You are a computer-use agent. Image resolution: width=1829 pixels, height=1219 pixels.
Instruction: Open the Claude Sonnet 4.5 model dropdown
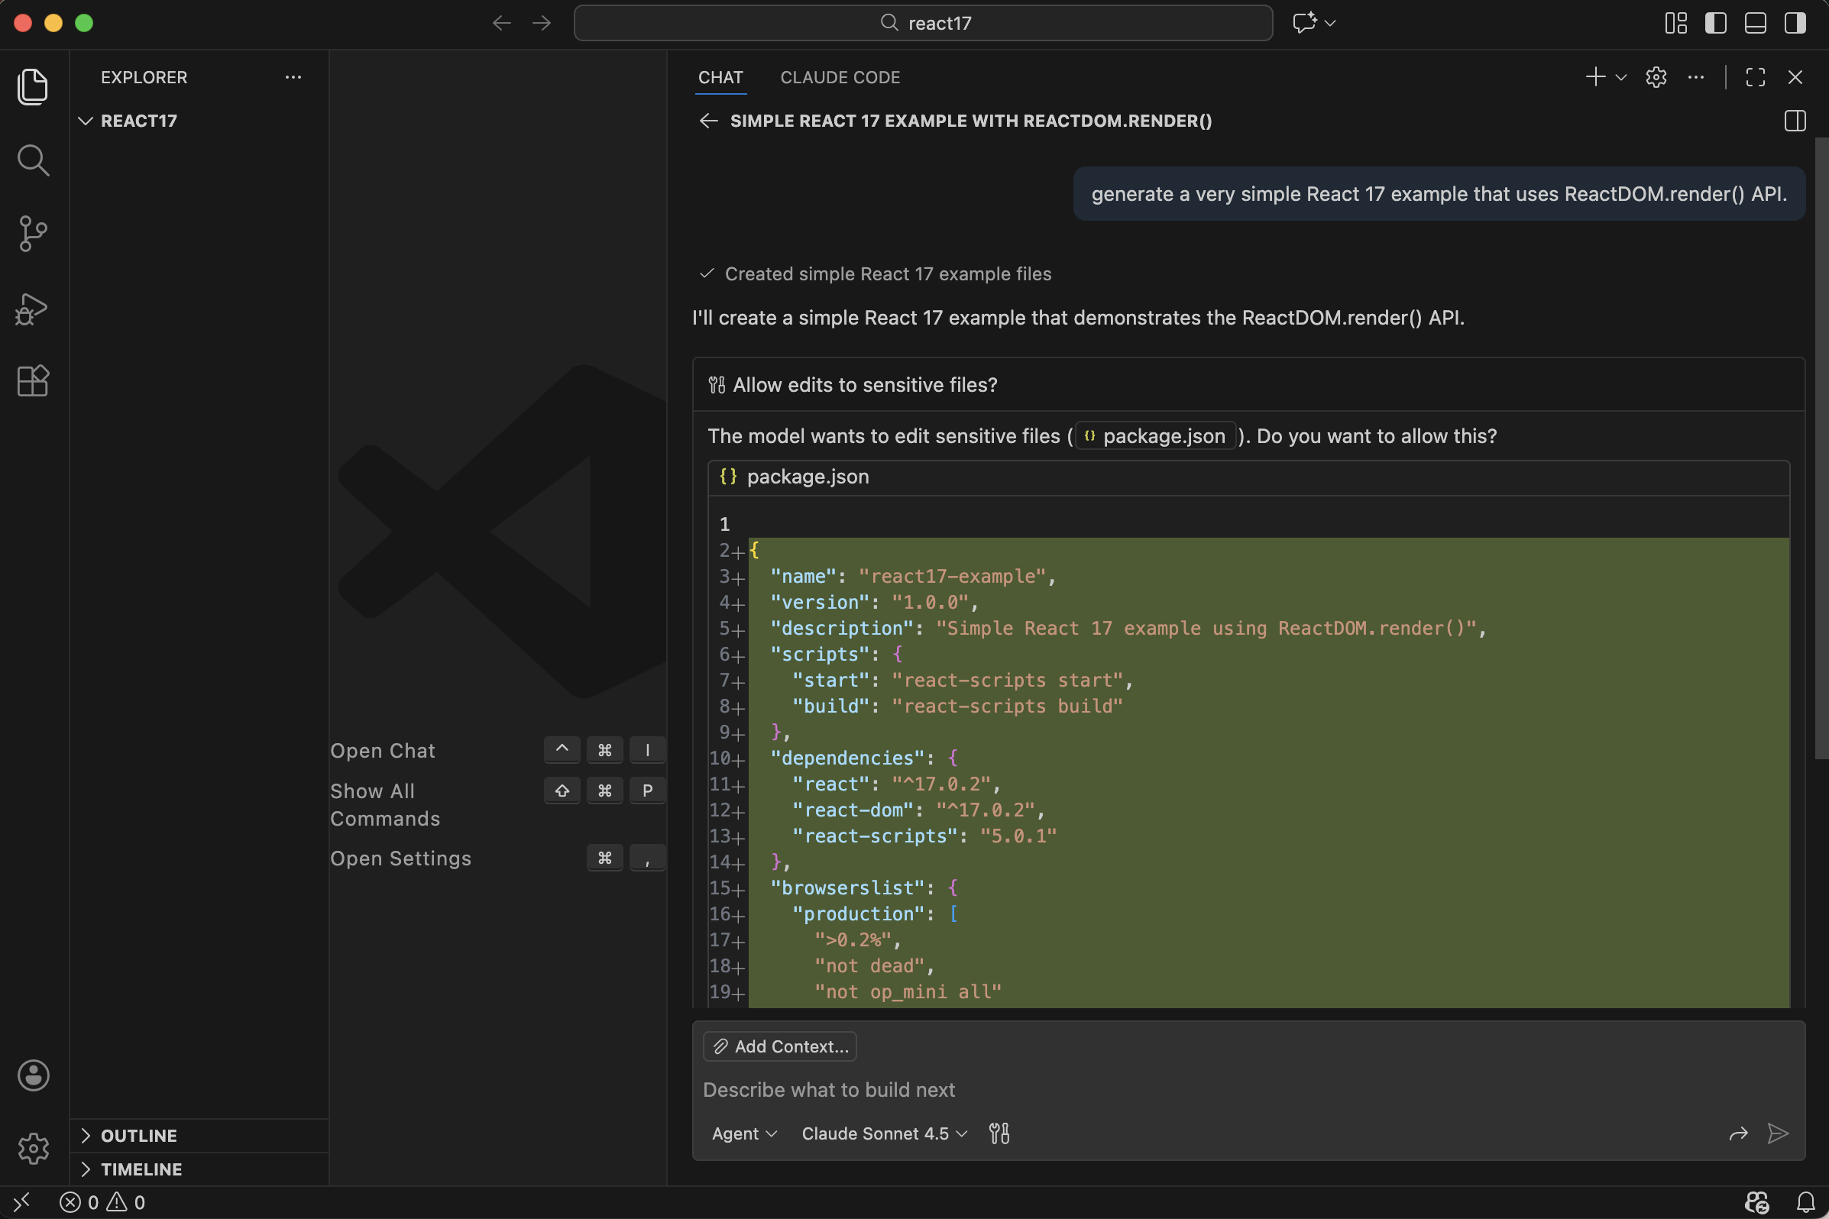coord(882,1133)
